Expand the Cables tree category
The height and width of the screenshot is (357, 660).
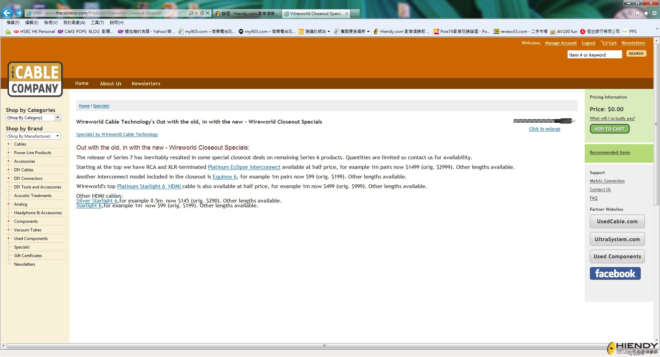coord(8,144)
